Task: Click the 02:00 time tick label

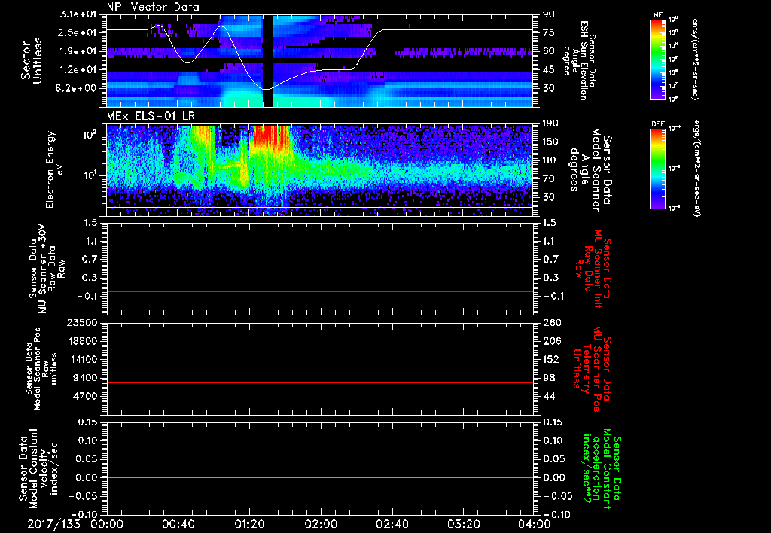Action: [x=321, y=524]
